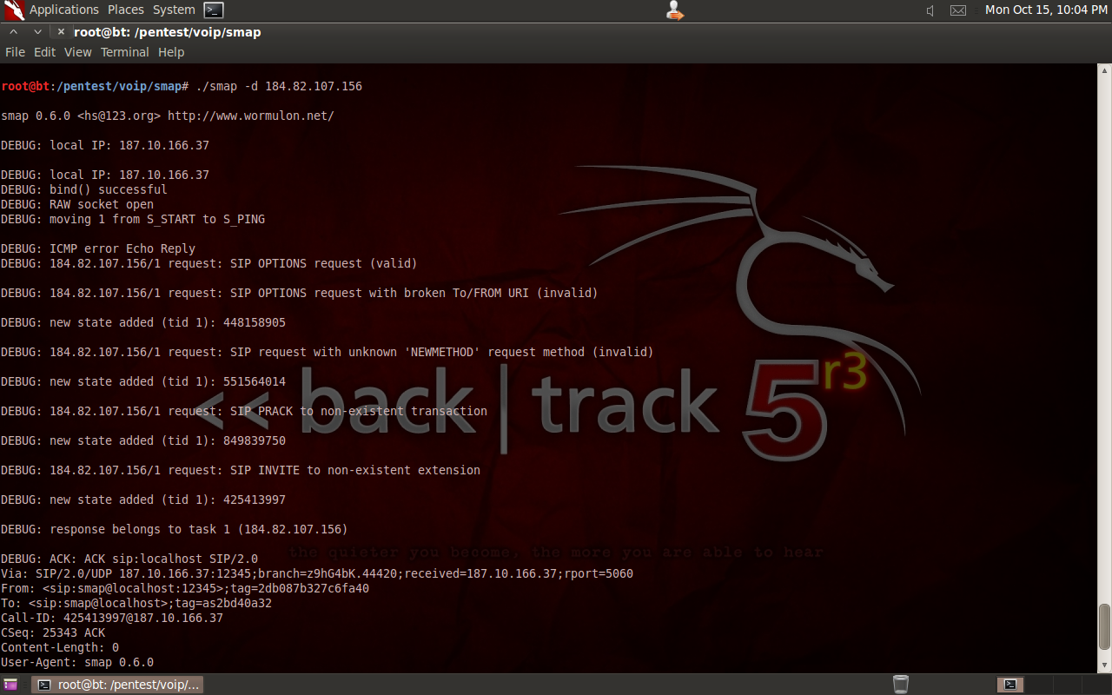Open the Edit menu in terminal
The image size is (1112, 695).
44,52
